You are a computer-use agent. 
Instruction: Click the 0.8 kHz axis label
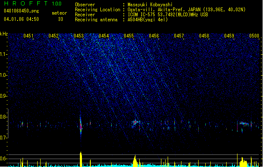(x=3, y=117)
